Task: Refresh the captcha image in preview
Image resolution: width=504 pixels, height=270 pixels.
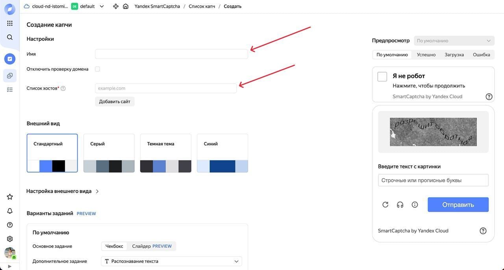Action: pyautogui.click(x=385, y=205)
